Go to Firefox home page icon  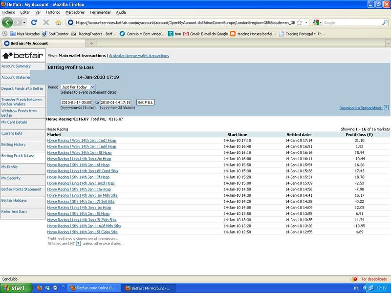pos(59,22)
